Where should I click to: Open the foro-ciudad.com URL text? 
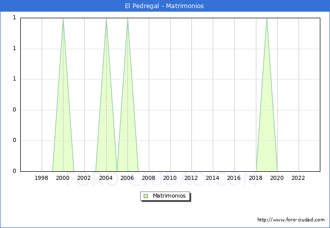point(291,220)
